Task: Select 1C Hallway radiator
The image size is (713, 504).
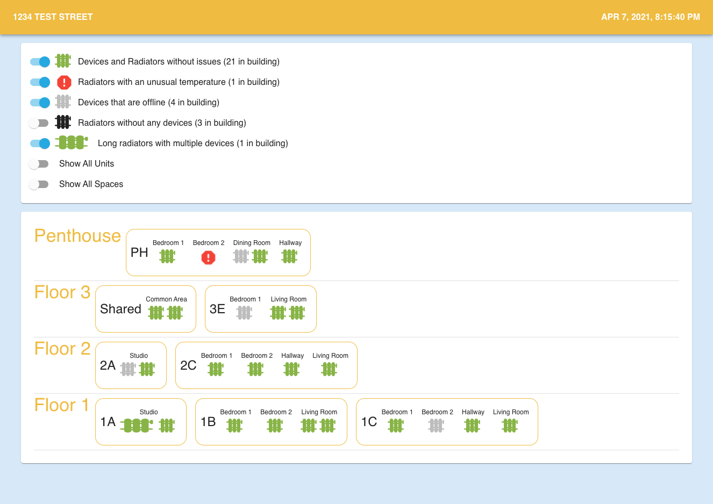Action: point(472,426)
